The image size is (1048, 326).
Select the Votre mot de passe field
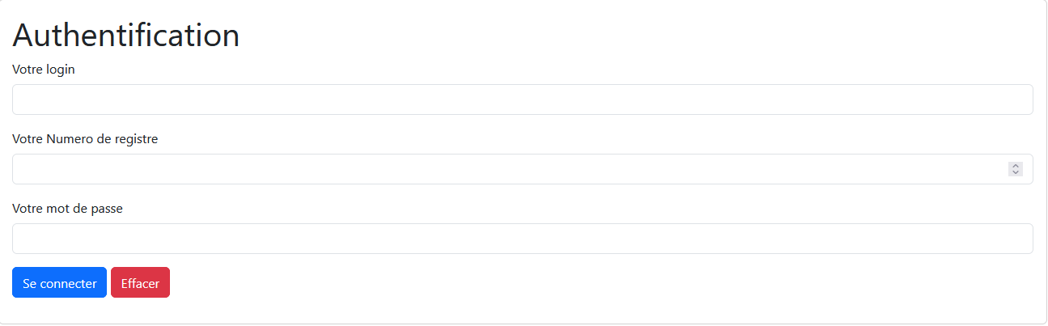coord(522,239)
